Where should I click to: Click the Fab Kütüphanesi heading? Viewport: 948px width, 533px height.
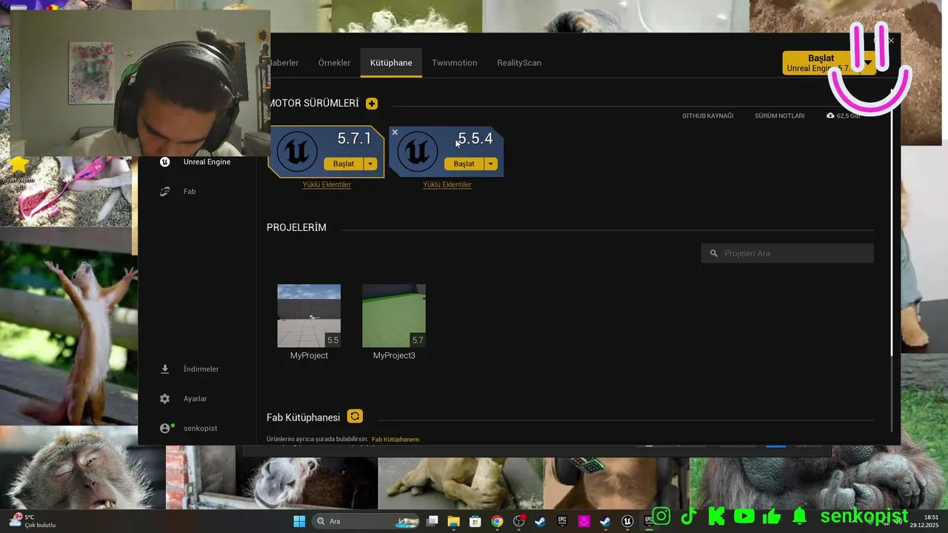click(x=304, y=417)
